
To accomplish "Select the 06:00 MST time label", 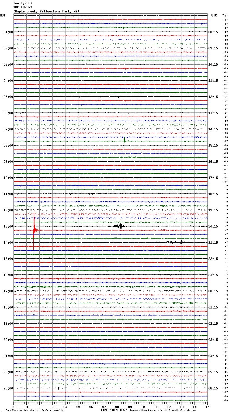I will click(x=8, y=113).
